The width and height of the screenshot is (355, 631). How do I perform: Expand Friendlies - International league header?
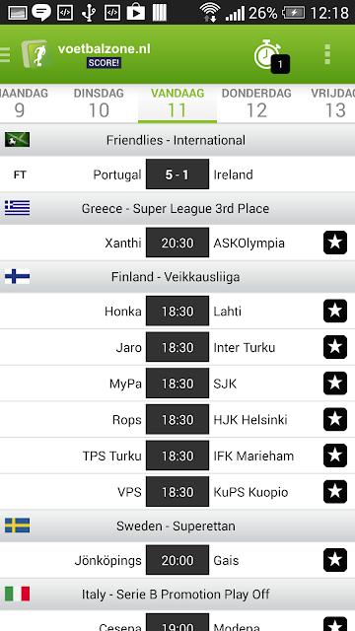pos(177,140)
